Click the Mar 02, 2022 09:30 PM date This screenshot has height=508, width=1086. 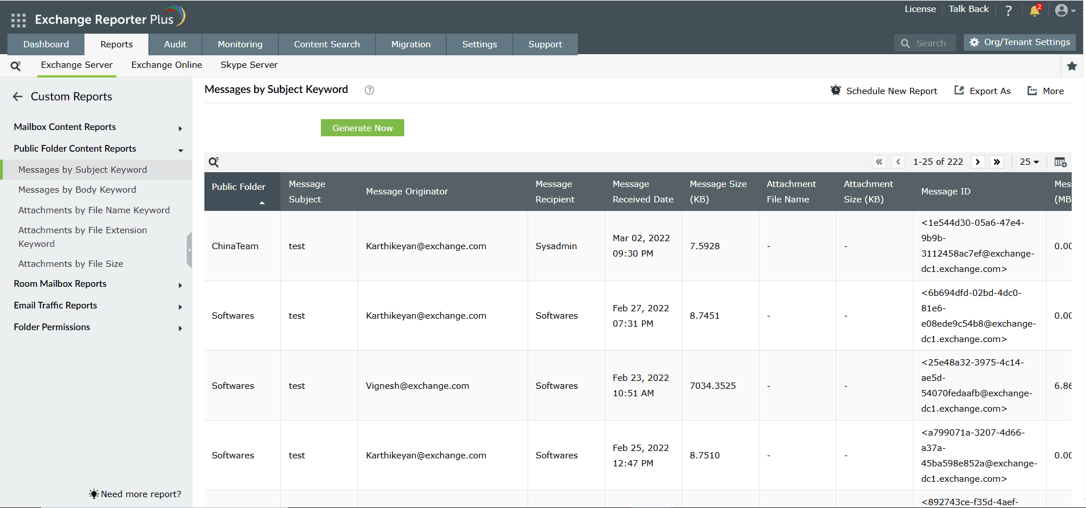point(641,246)
